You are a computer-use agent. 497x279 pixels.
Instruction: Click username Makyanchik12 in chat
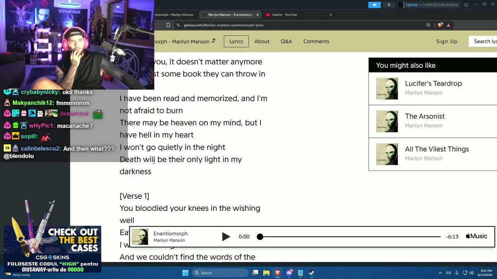33,103
